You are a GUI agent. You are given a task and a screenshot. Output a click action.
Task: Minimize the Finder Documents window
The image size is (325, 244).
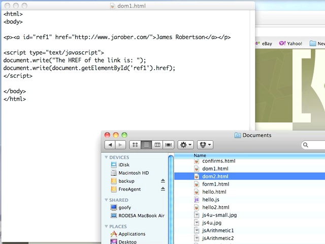point(116,135)
